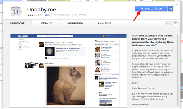This screenshot has height=109, width=183.
Task: Open the Meinungen tab
Action: (x=75, y=23)
